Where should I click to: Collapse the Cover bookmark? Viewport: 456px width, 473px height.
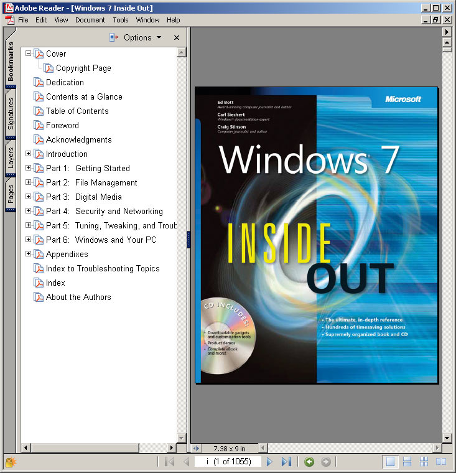[x=29, y=54]
